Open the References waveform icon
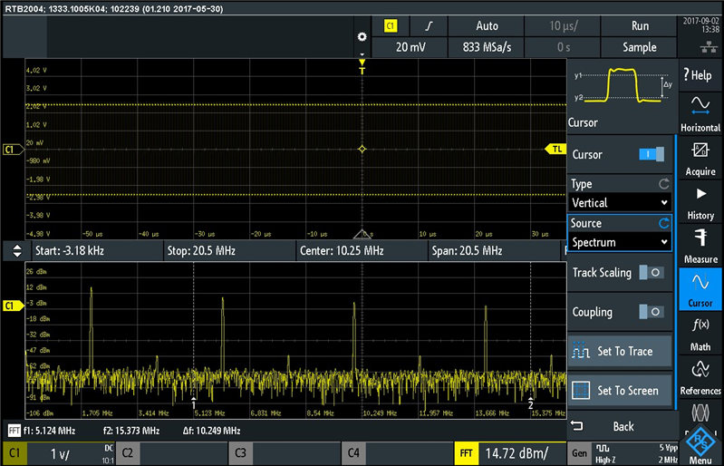724x466 pixels. coord(700,375)
